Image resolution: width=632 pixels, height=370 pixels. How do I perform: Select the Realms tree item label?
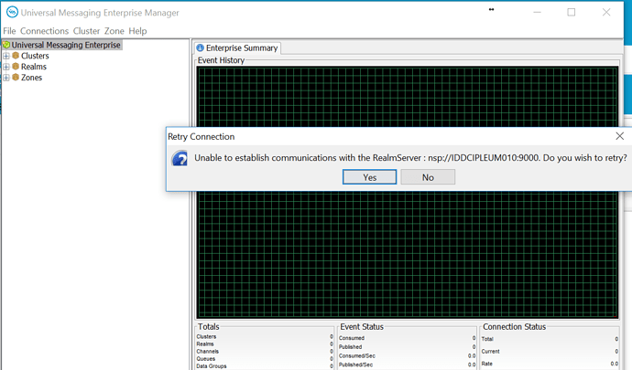(x=34, y=67)
